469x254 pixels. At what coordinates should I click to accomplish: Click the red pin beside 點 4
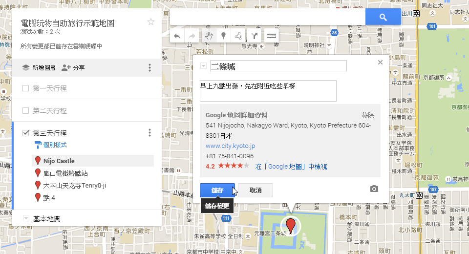[x=38, y=197]
